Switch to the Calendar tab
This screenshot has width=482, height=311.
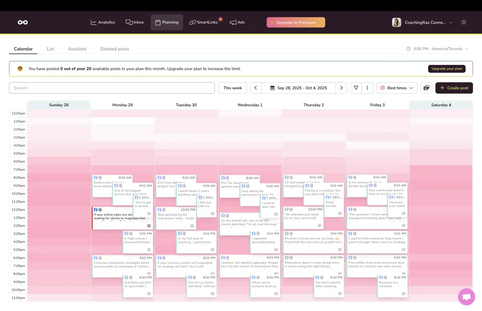[x=23, y=49]
